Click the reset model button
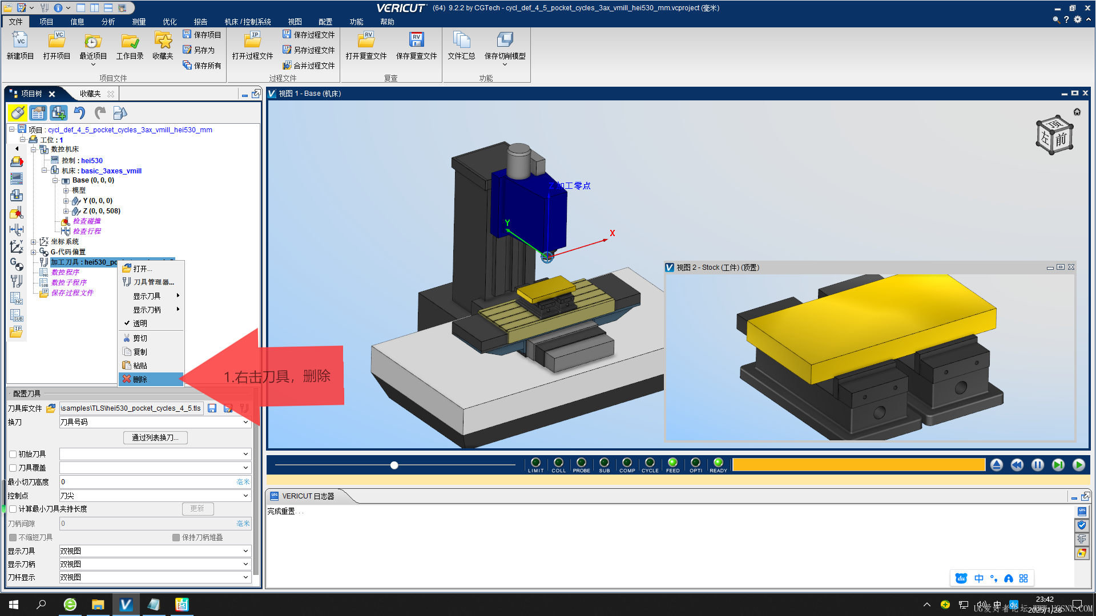Screen dimensions: 1096x616 (x=997, y=465)
